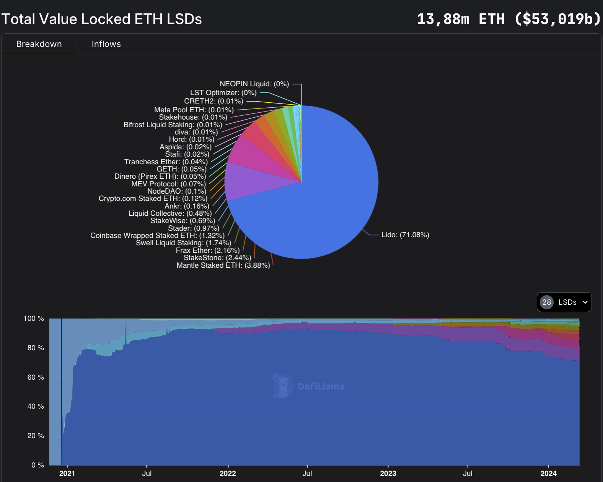Click Coinbase Wrapped Staked ETH label
Screen dimensions: 603x482
[x=157, y=236]
